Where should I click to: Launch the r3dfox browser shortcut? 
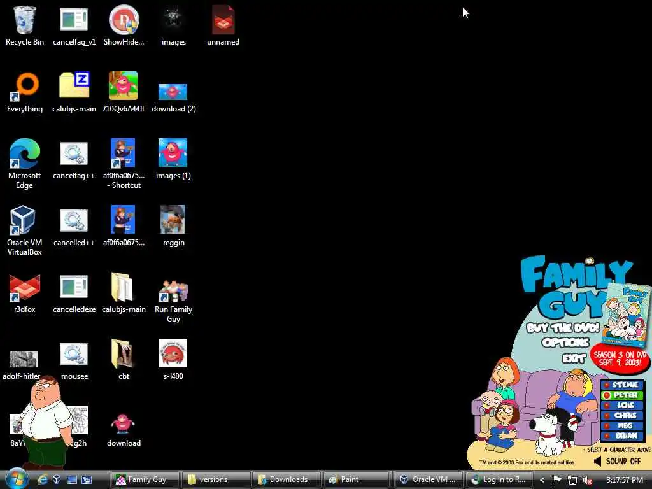pyautogui.click(x=25, y=294)
